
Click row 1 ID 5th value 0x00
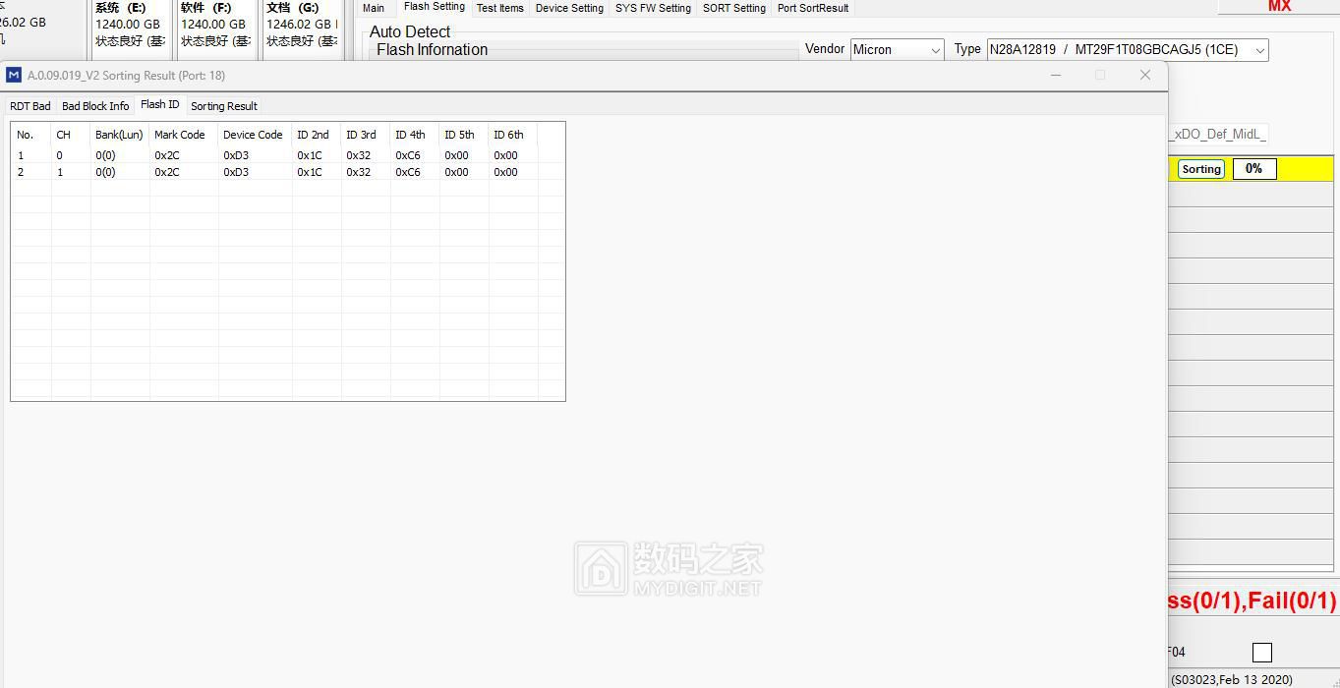464,155
